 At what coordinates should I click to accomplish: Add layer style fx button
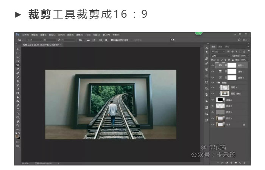[223, 163]
